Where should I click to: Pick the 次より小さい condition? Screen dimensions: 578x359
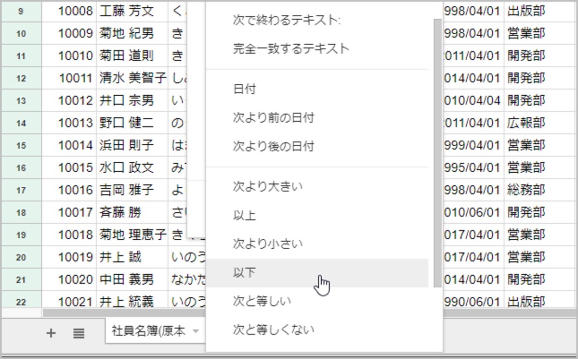coord(317,244)
